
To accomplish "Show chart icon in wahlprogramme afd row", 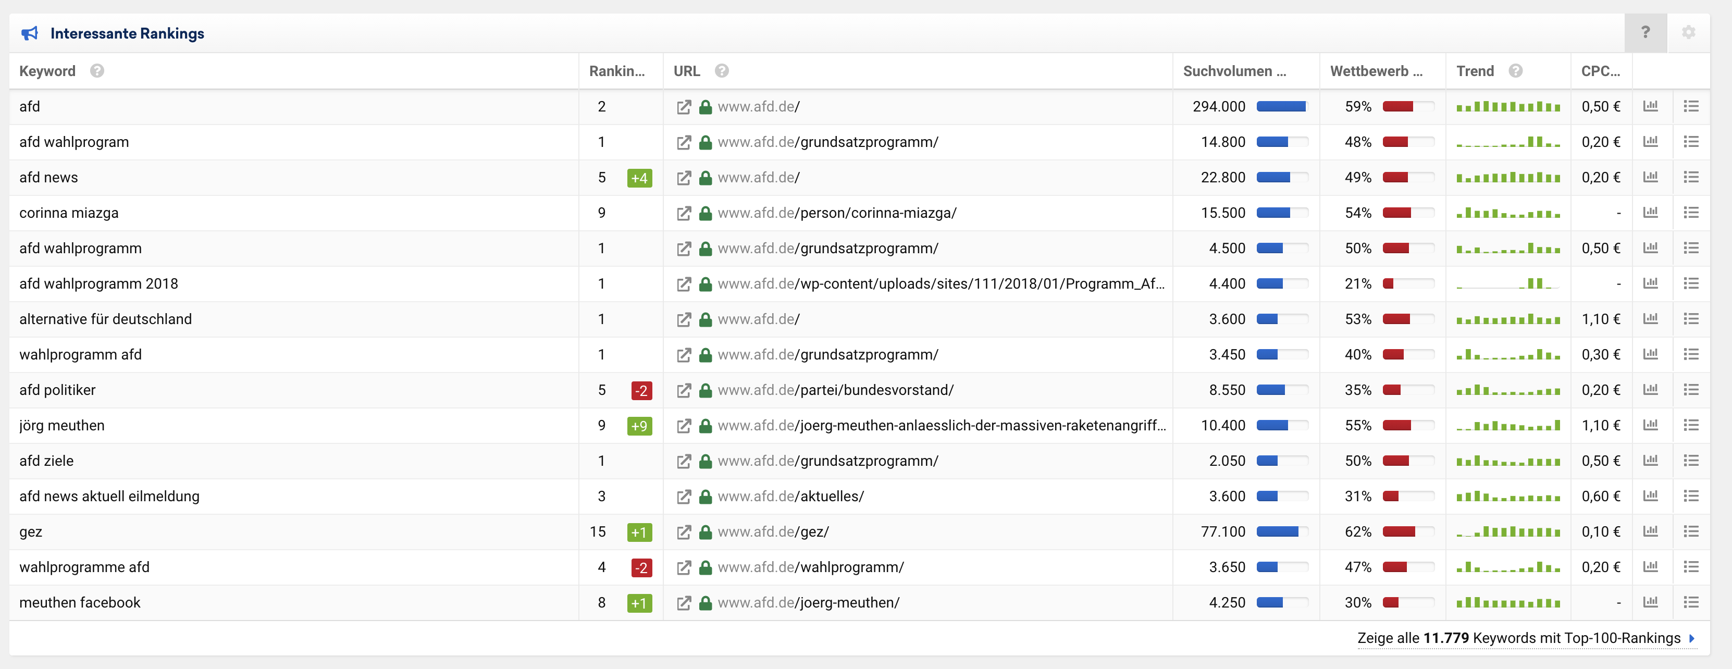I will tap(1651, 567).
